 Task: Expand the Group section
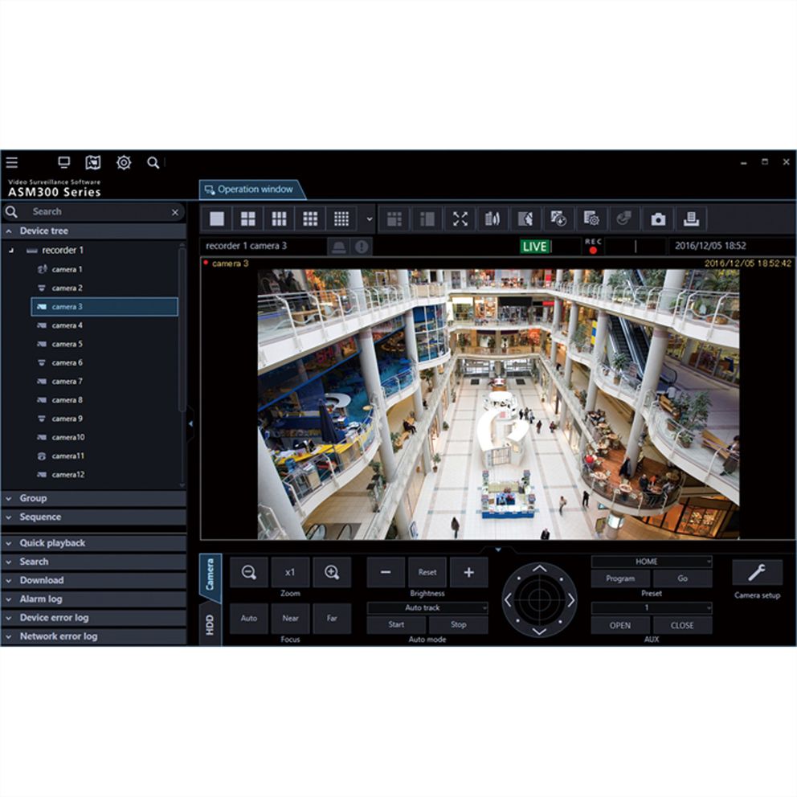point(93,498)
